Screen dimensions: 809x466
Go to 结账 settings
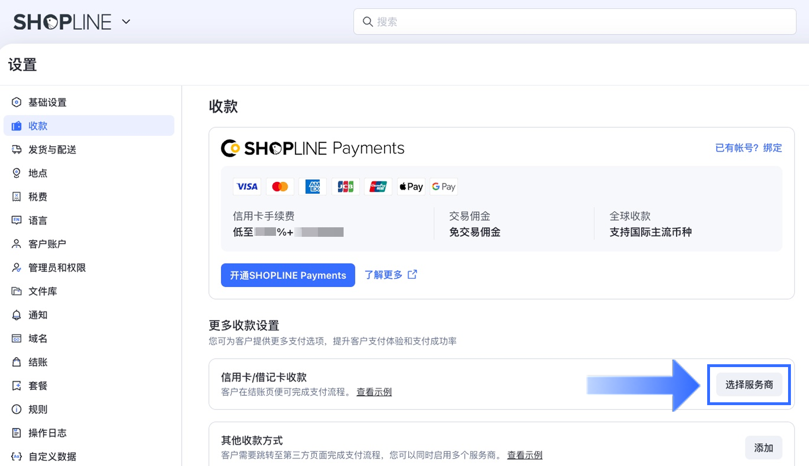[x=89, y=362]
